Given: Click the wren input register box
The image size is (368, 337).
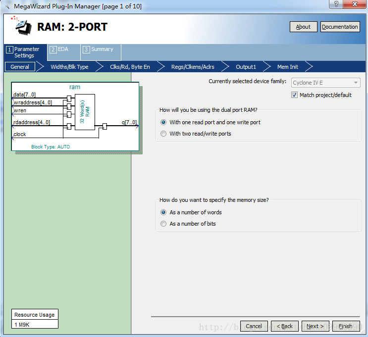Looking at the screenshot, I should [x=69, y=114].
